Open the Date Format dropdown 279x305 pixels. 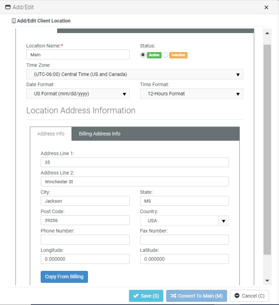pyautogui.click(x=78, y=94)
